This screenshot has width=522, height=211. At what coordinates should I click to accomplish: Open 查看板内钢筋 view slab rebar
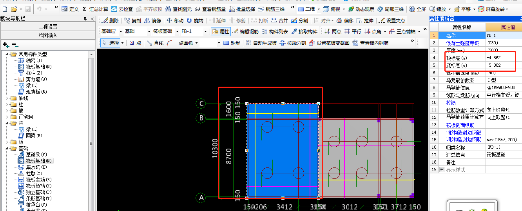tap(371, 43)
